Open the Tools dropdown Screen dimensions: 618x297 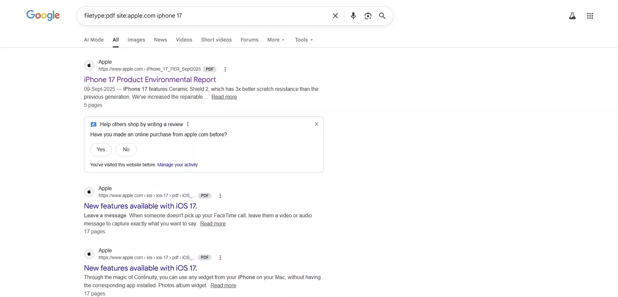(303, 39)
